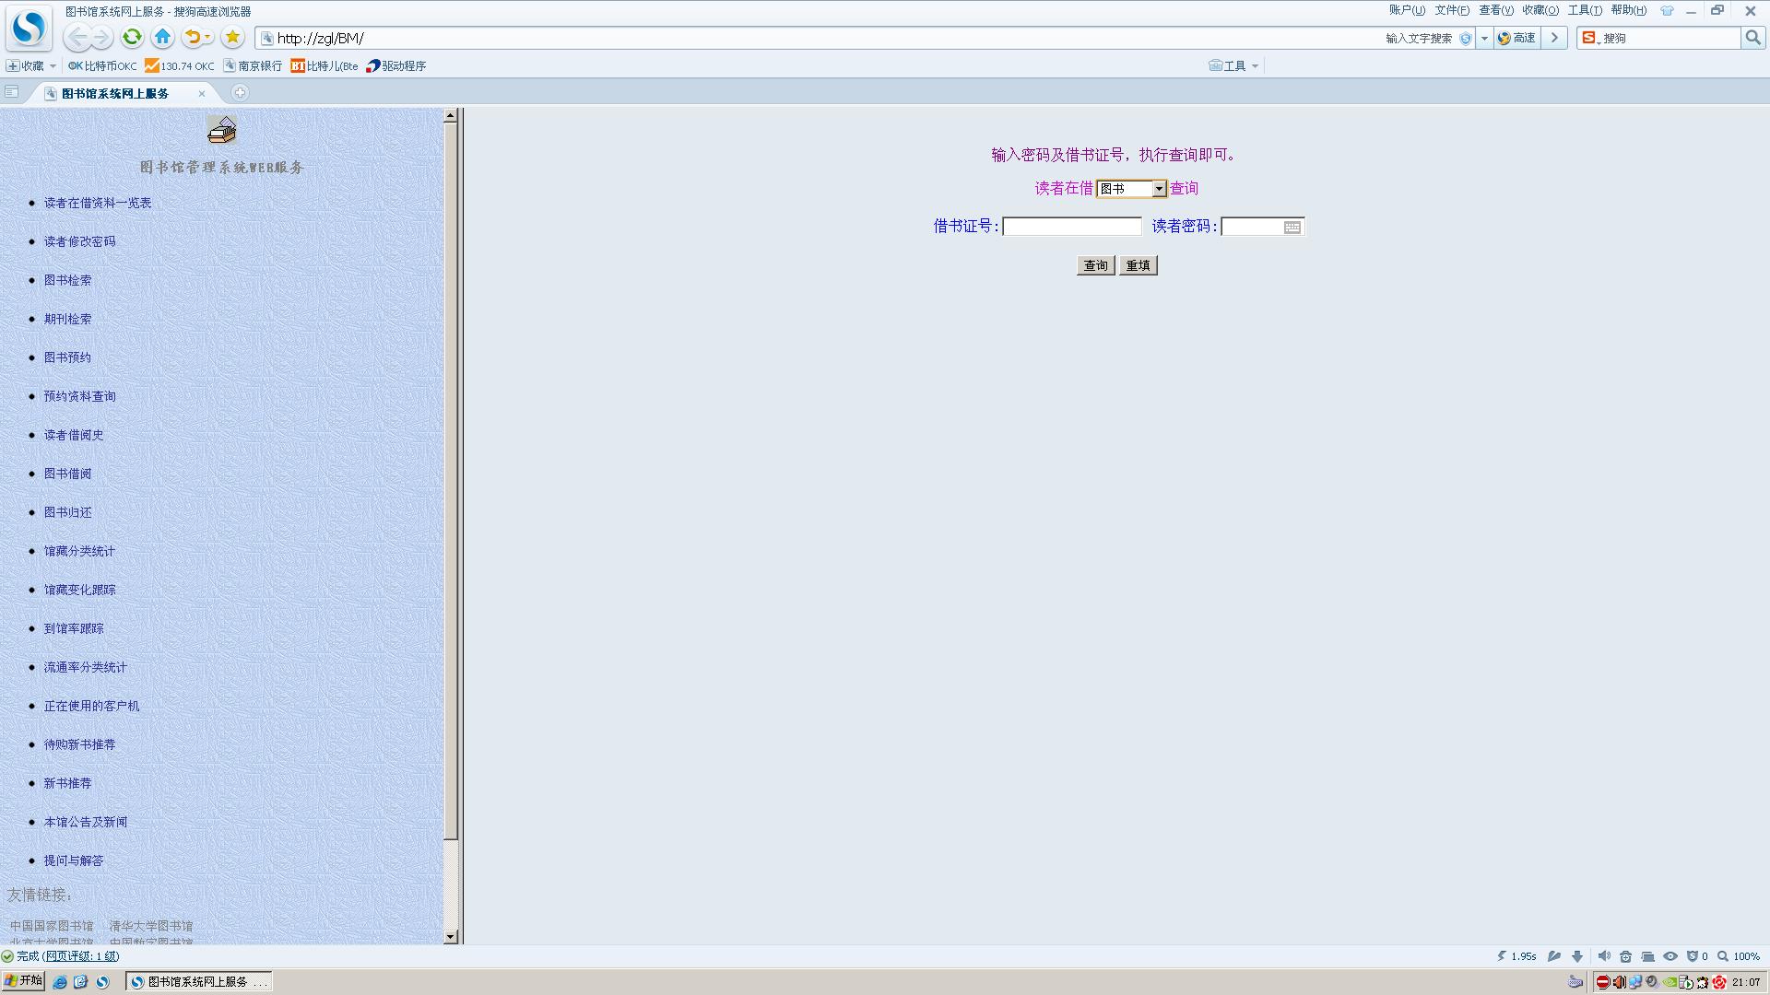1770x995 pixels.
Task: Click magnifier icon in Sogou search box
Action: 1752,38
